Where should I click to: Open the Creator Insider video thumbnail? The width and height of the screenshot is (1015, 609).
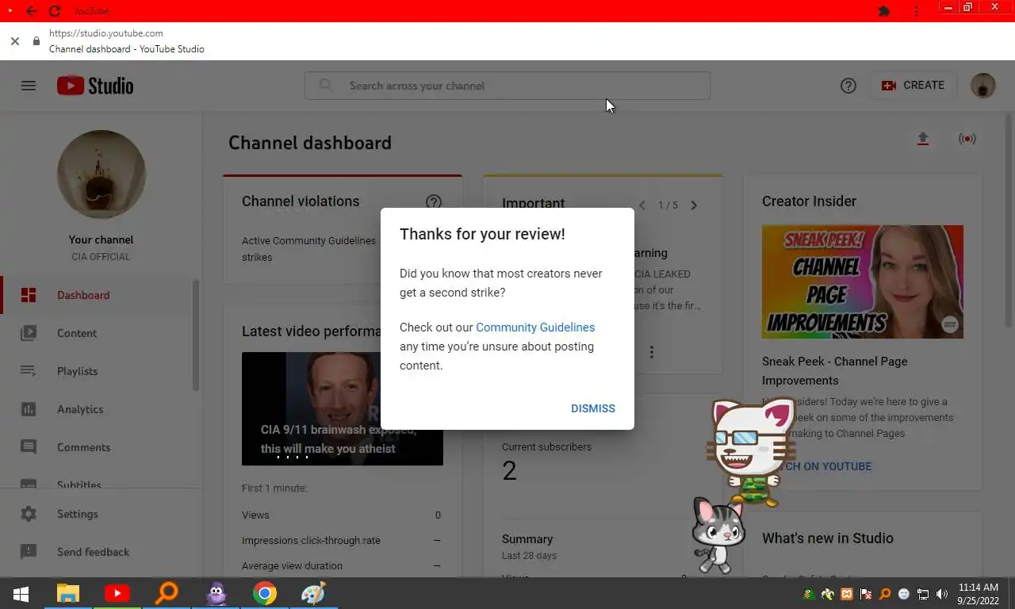[x=863, y=282]
